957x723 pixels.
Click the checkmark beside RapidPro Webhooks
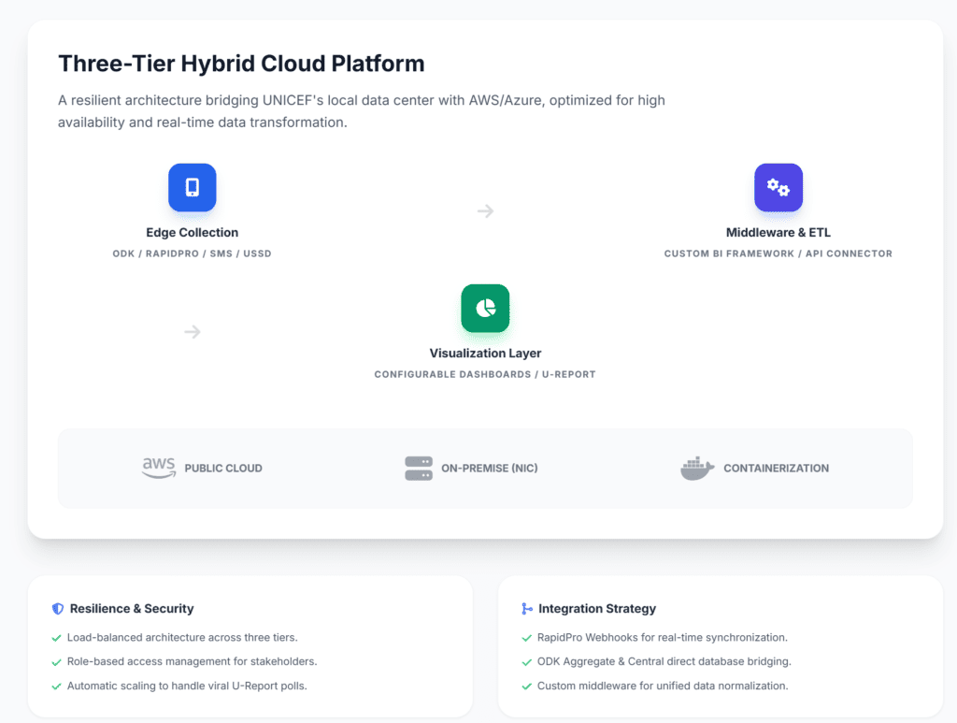(527, 638)
